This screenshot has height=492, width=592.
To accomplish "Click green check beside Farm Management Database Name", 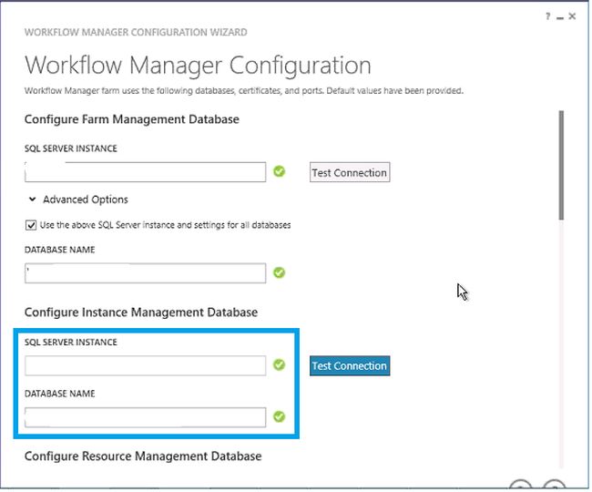I will click(280, 272).
